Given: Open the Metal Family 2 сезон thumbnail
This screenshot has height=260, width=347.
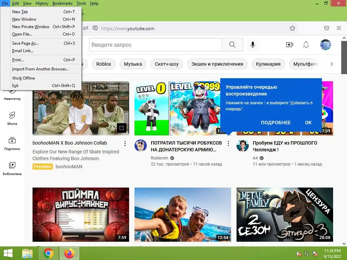Looking at the screenshot, I should (285, 214).
